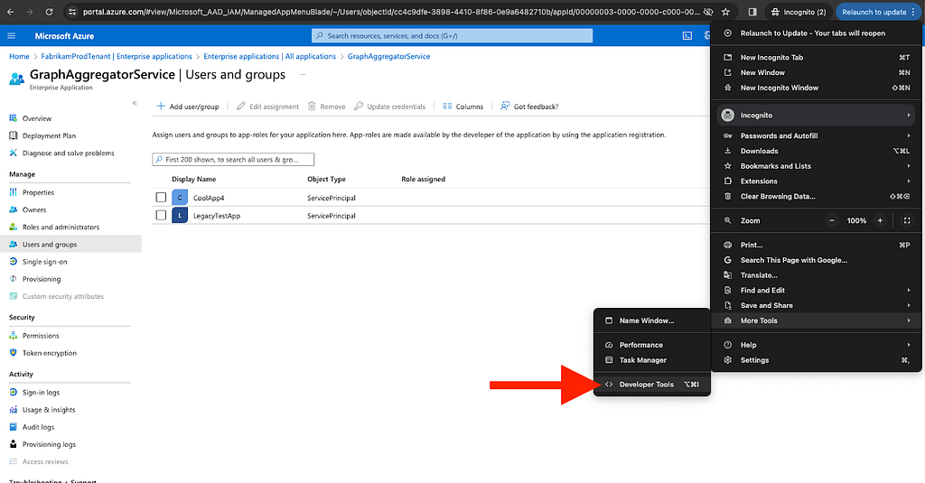This screenshot has height=483, width=925.
Task: Open the Azure portal hamburger menu
Action: (x=11, y=36)
